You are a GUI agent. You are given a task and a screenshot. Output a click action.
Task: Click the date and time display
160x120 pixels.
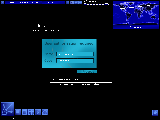23,2
